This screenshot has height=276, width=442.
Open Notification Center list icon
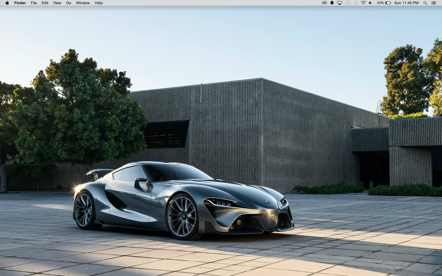click(x=434, y=3)
